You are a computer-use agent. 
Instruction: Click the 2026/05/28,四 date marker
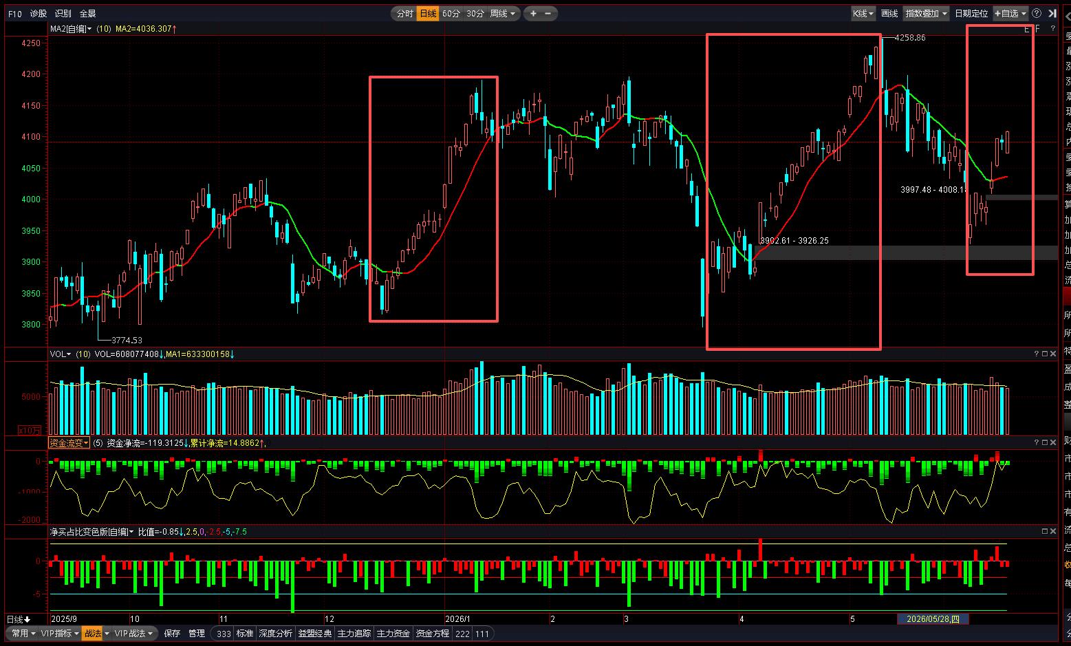tap(933, 619)
